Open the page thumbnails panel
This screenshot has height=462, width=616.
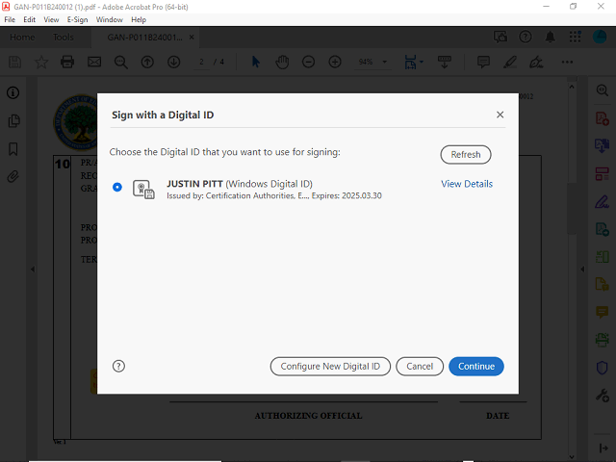click(x=13, y=121)
